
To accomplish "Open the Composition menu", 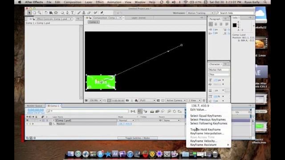I will [73, 2].
